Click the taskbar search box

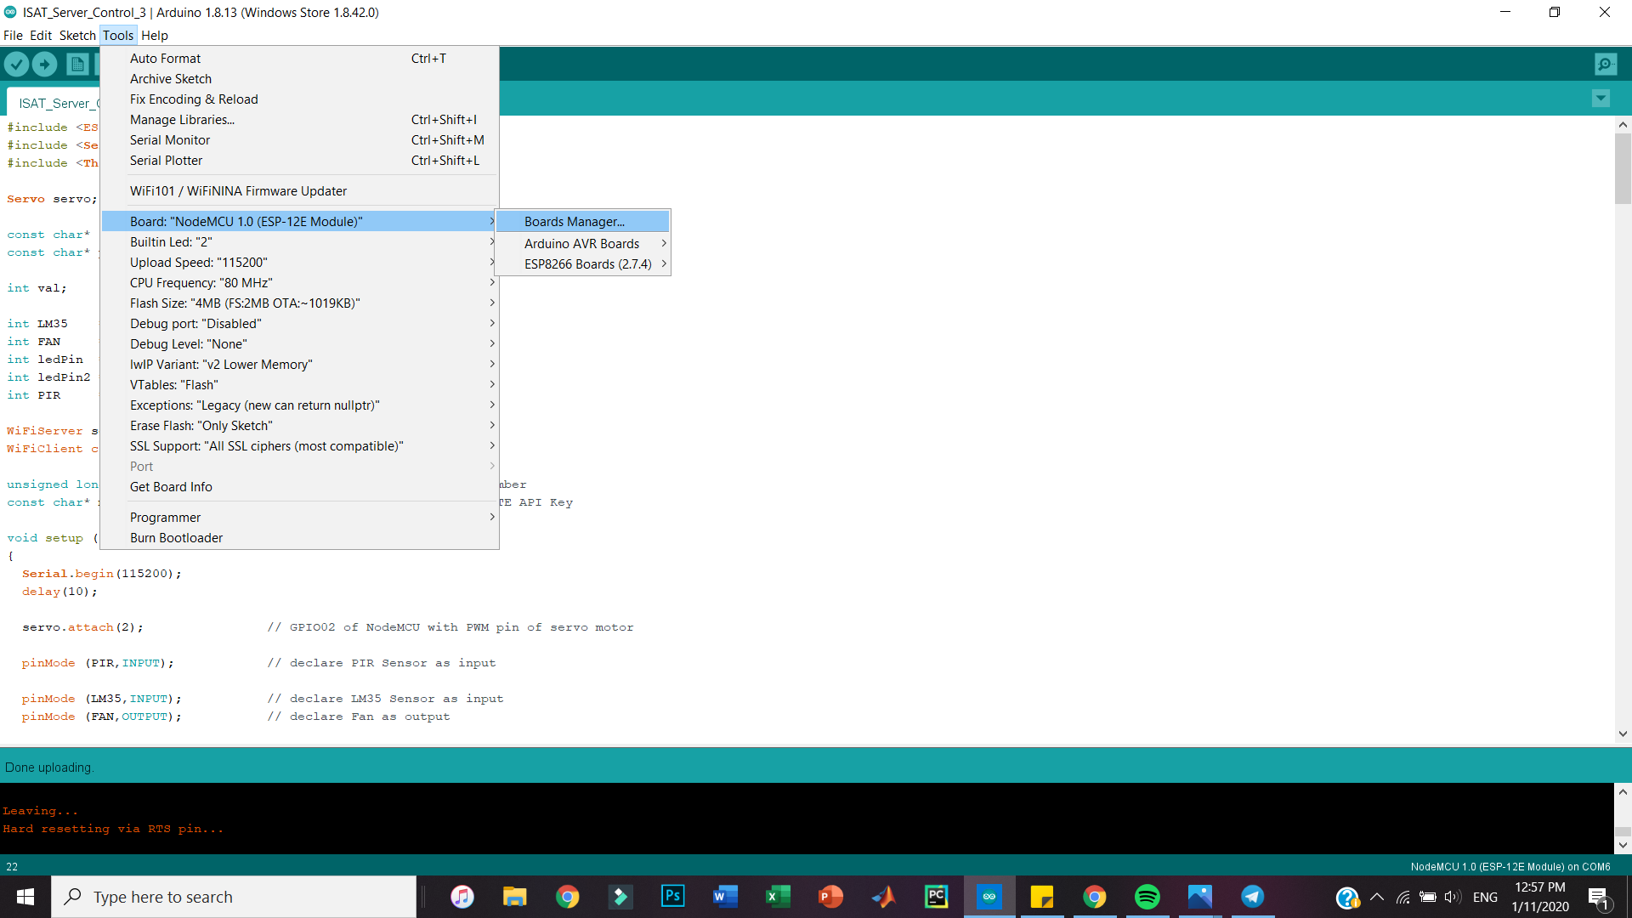tap(234, 897)
